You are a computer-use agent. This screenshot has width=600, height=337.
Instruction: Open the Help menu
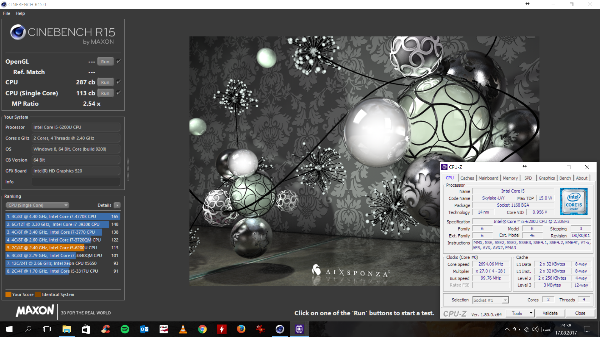20,13
